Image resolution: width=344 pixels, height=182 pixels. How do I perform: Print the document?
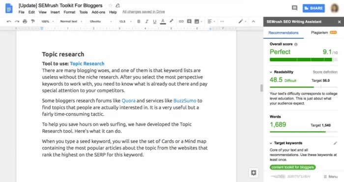pos(25,22)
